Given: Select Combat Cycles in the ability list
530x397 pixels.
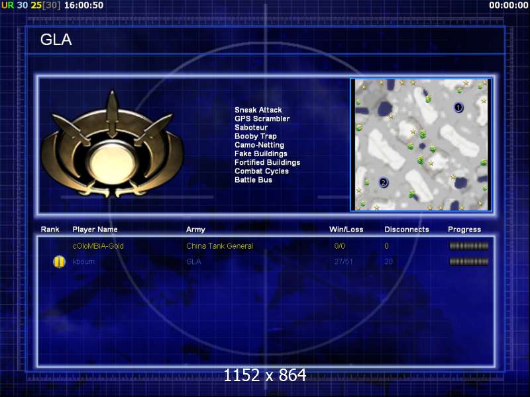Looking at the screenshot, I should tap(262, 171).
